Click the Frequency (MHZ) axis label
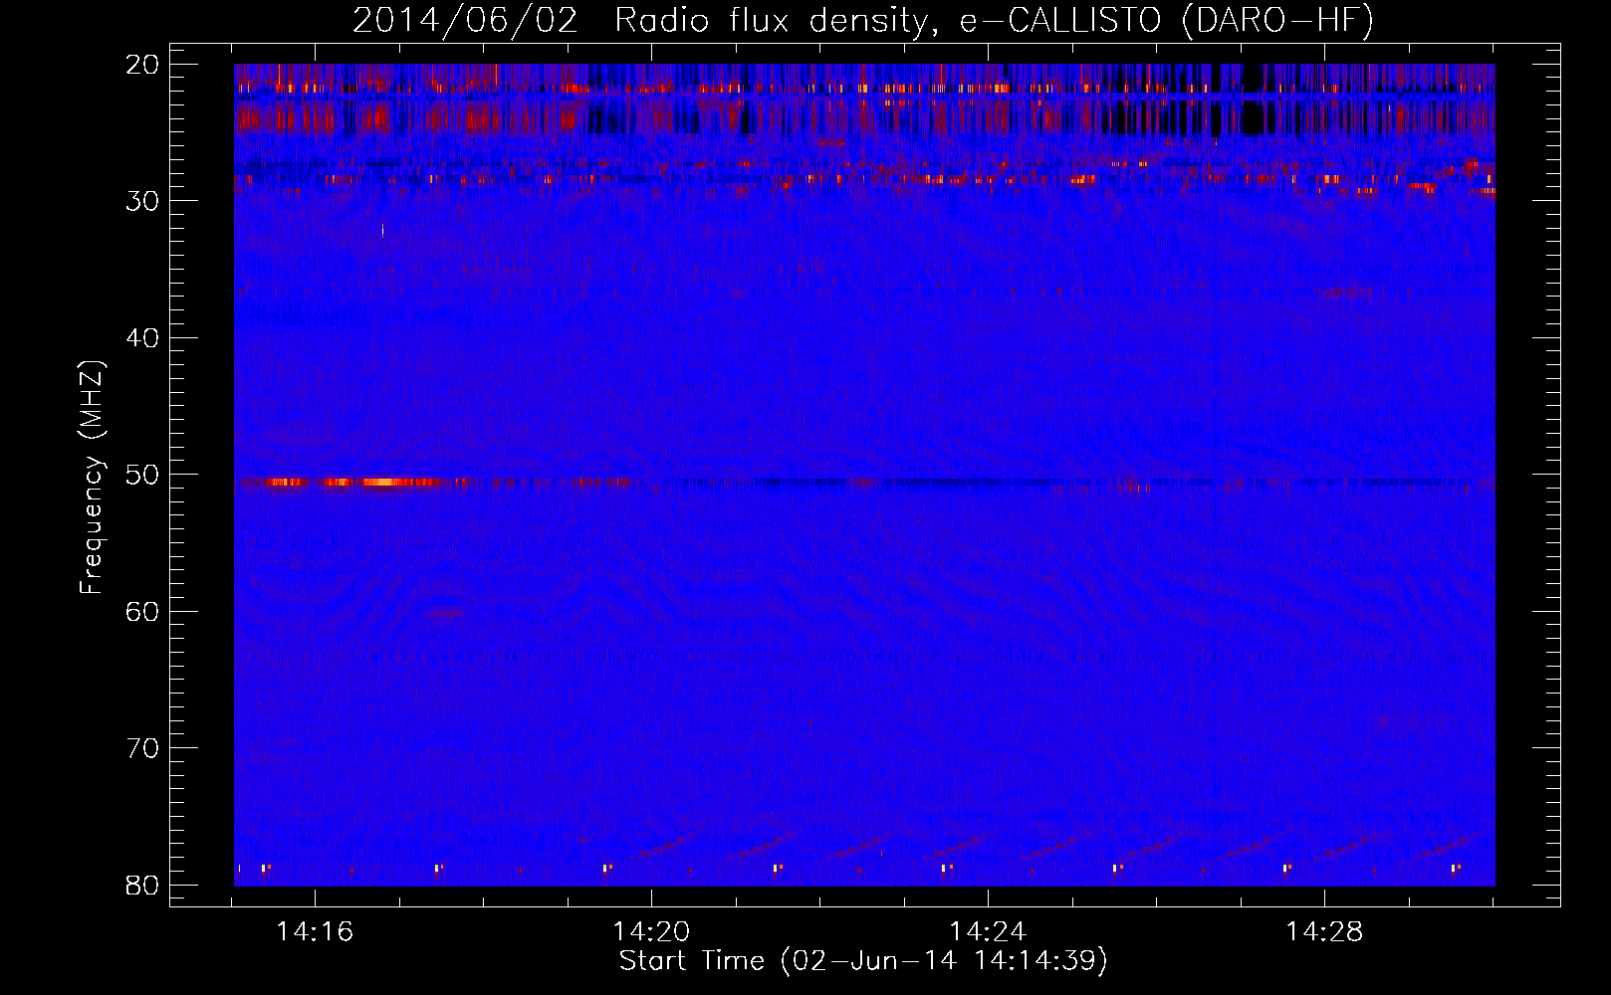Image resolution: width=1611 pixels, height=995 pixels. point(92,478)
